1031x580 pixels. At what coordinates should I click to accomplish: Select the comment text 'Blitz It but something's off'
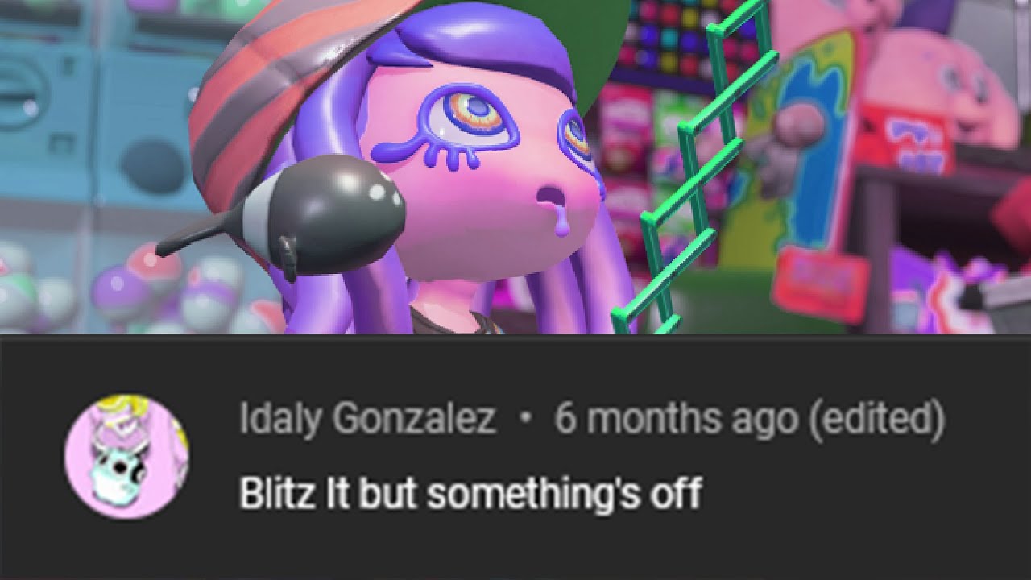tap(470, 492)
